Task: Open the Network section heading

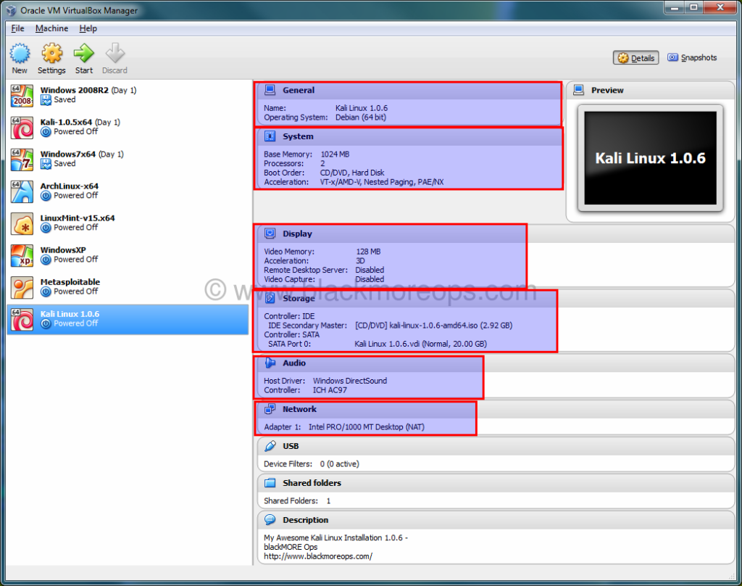Action: point(299,409)
